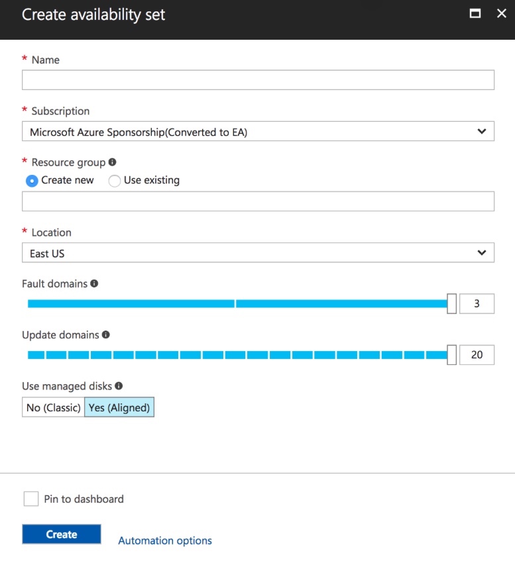Click the Use managed disks info icon
Screen dimensions: 515x565
pyautogui.click(x=119, y=385)
